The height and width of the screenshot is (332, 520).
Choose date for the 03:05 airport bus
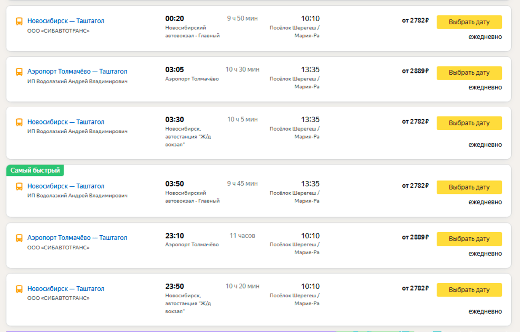coord(469,73)
